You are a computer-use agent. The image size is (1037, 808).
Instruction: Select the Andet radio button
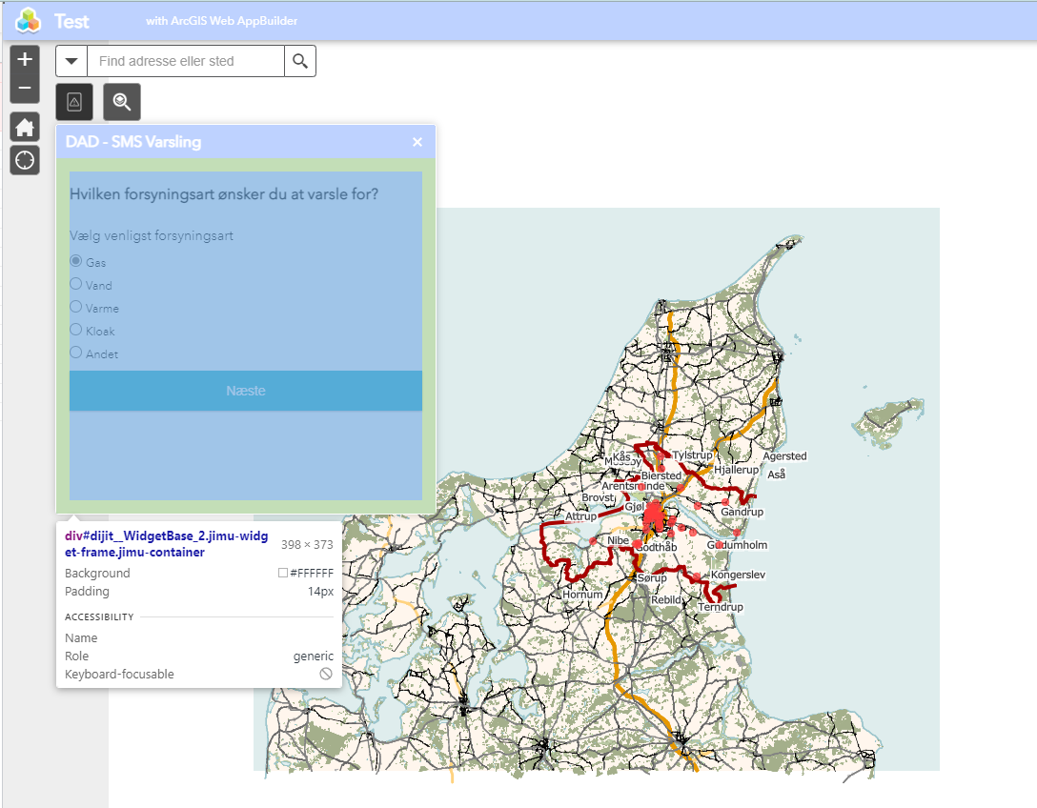[x=74, y=353]
